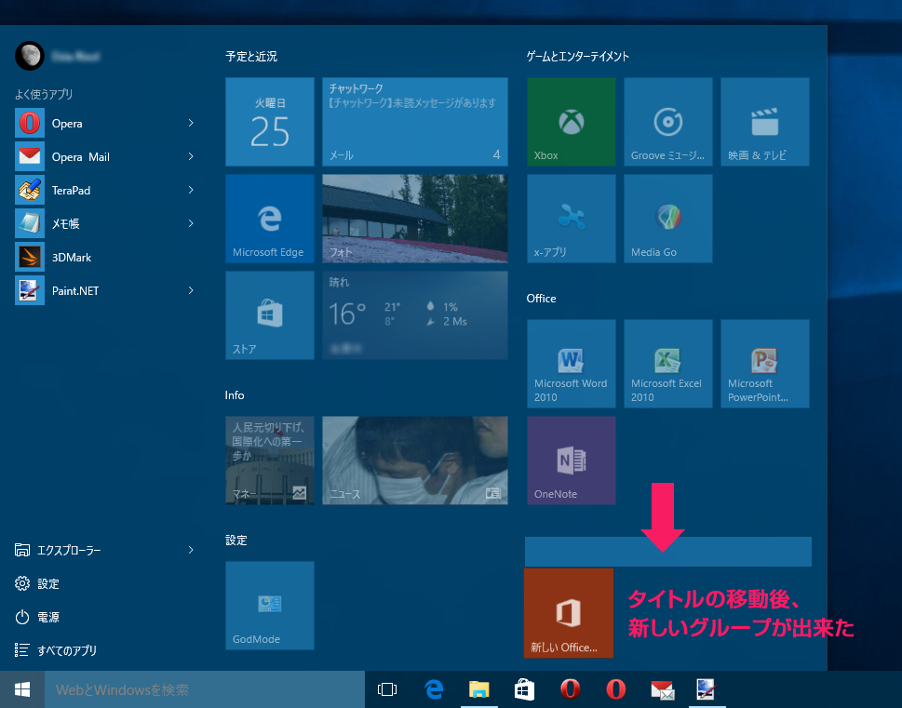Open the 新しい Office tile

click(569, 612)
